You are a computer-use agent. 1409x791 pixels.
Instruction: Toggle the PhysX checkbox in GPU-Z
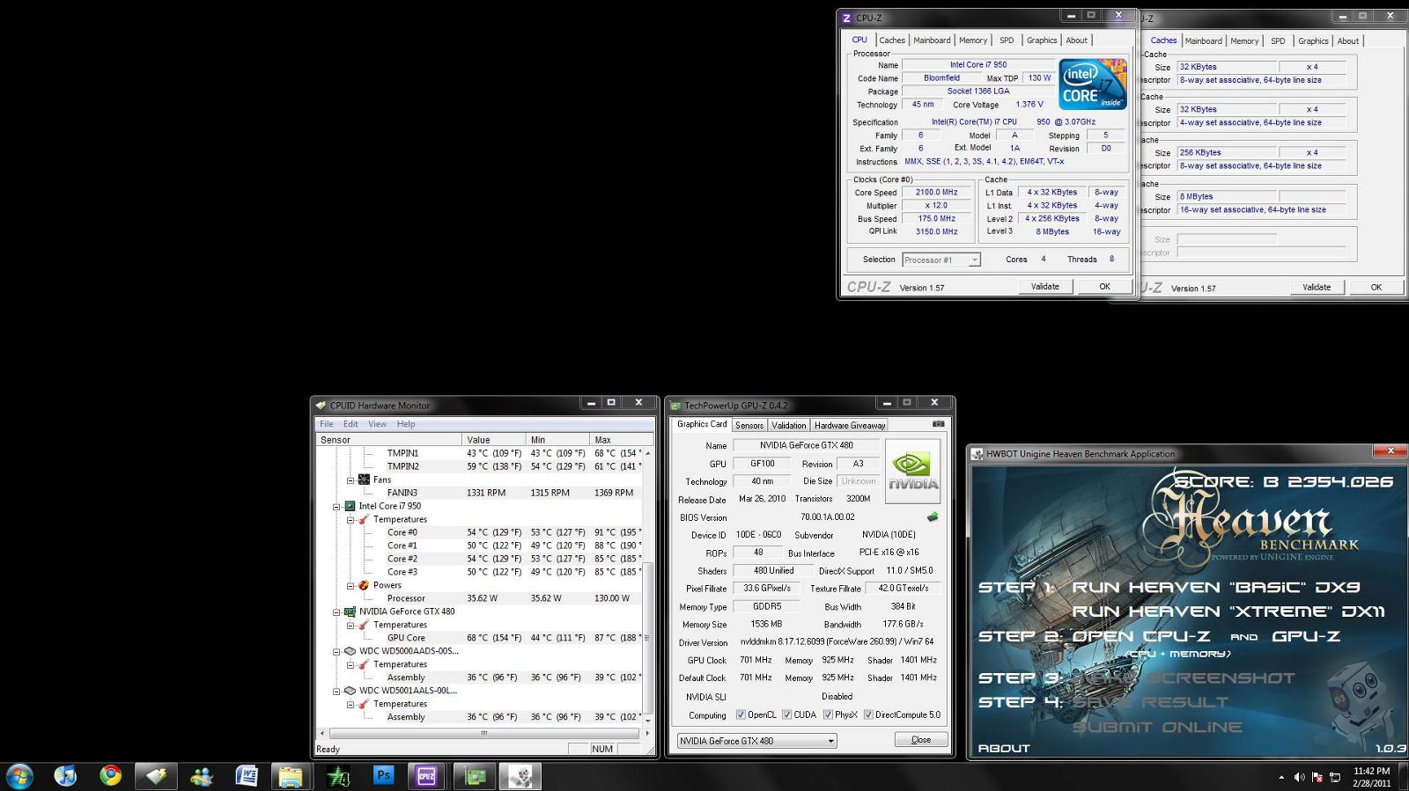(x=828, y=714)
